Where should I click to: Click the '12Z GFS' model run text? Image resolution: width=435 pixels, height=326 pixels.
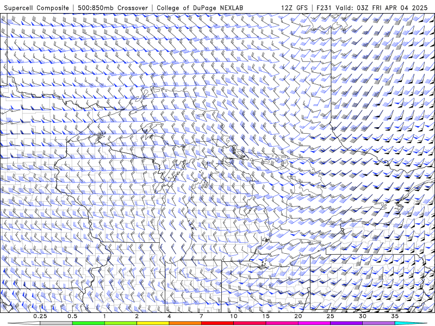pos(294,8)
